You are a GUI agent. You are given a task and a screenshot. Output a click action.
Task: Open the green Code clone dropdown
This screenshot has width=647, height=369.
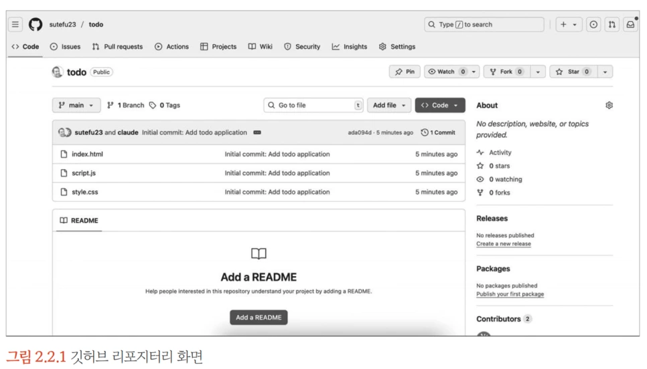point(440,105)
